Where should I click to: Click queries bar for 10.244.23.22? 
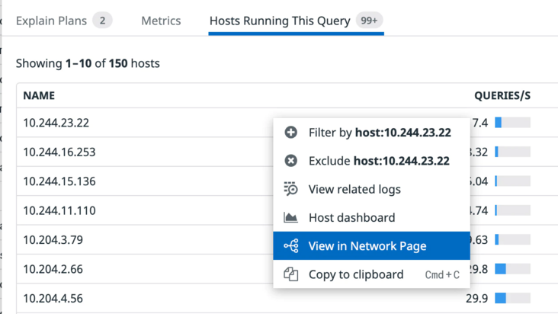(512, 123)
